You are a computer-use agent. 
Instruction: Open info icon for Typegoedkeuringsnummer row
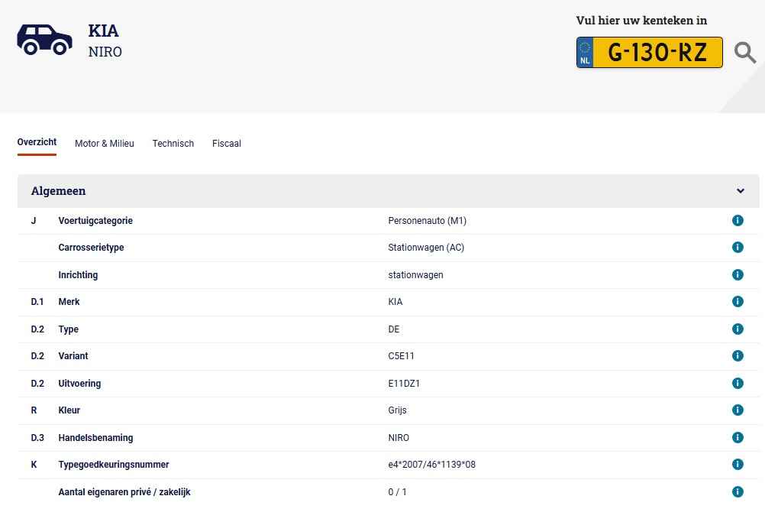pos(738,464)
